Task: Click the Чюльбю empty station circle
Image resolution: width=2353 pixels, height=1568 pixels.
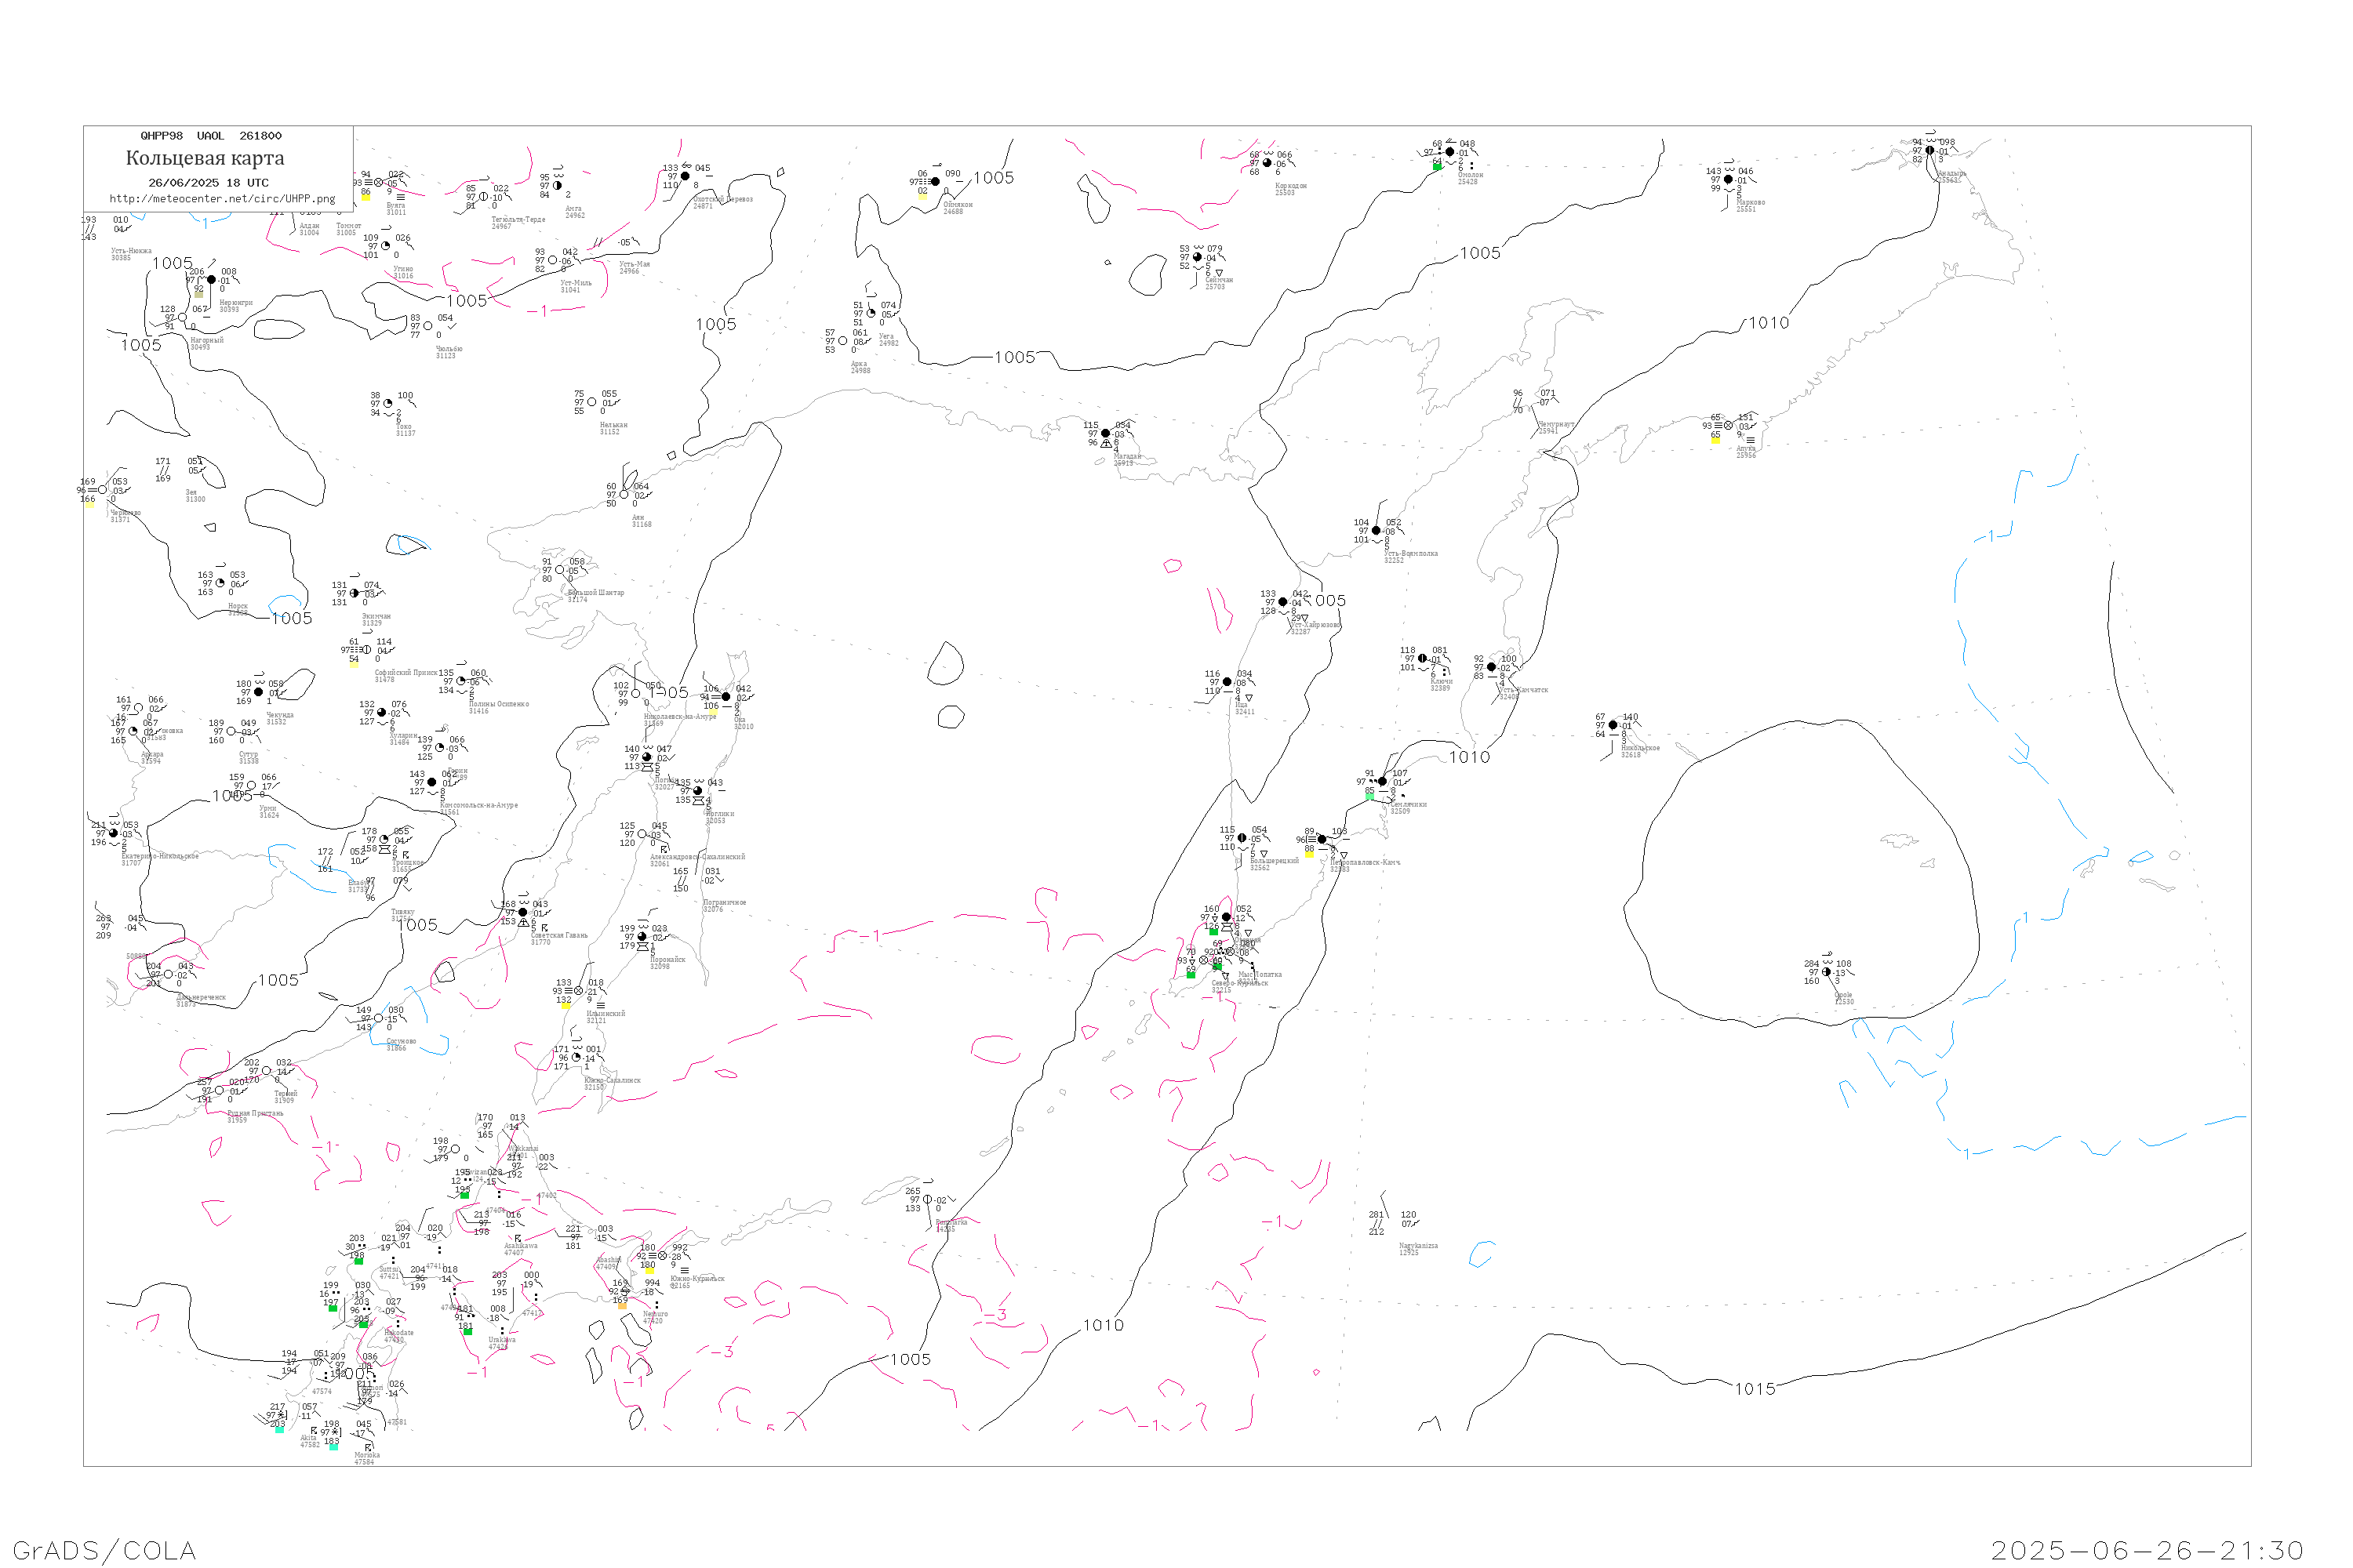Action: 428,326
